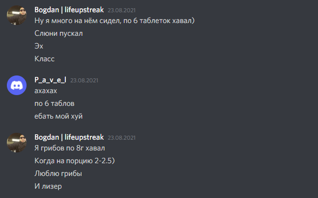Image resolution: width=318 pixels, height=198 pixels.
Task: Open the first Bogdan | lifeupstreak username
Action: (69, 10)
